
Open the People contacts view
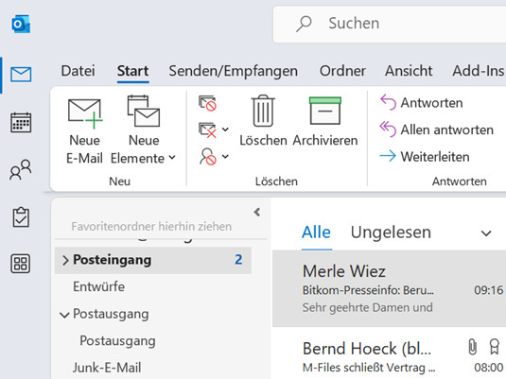point(21,169)
